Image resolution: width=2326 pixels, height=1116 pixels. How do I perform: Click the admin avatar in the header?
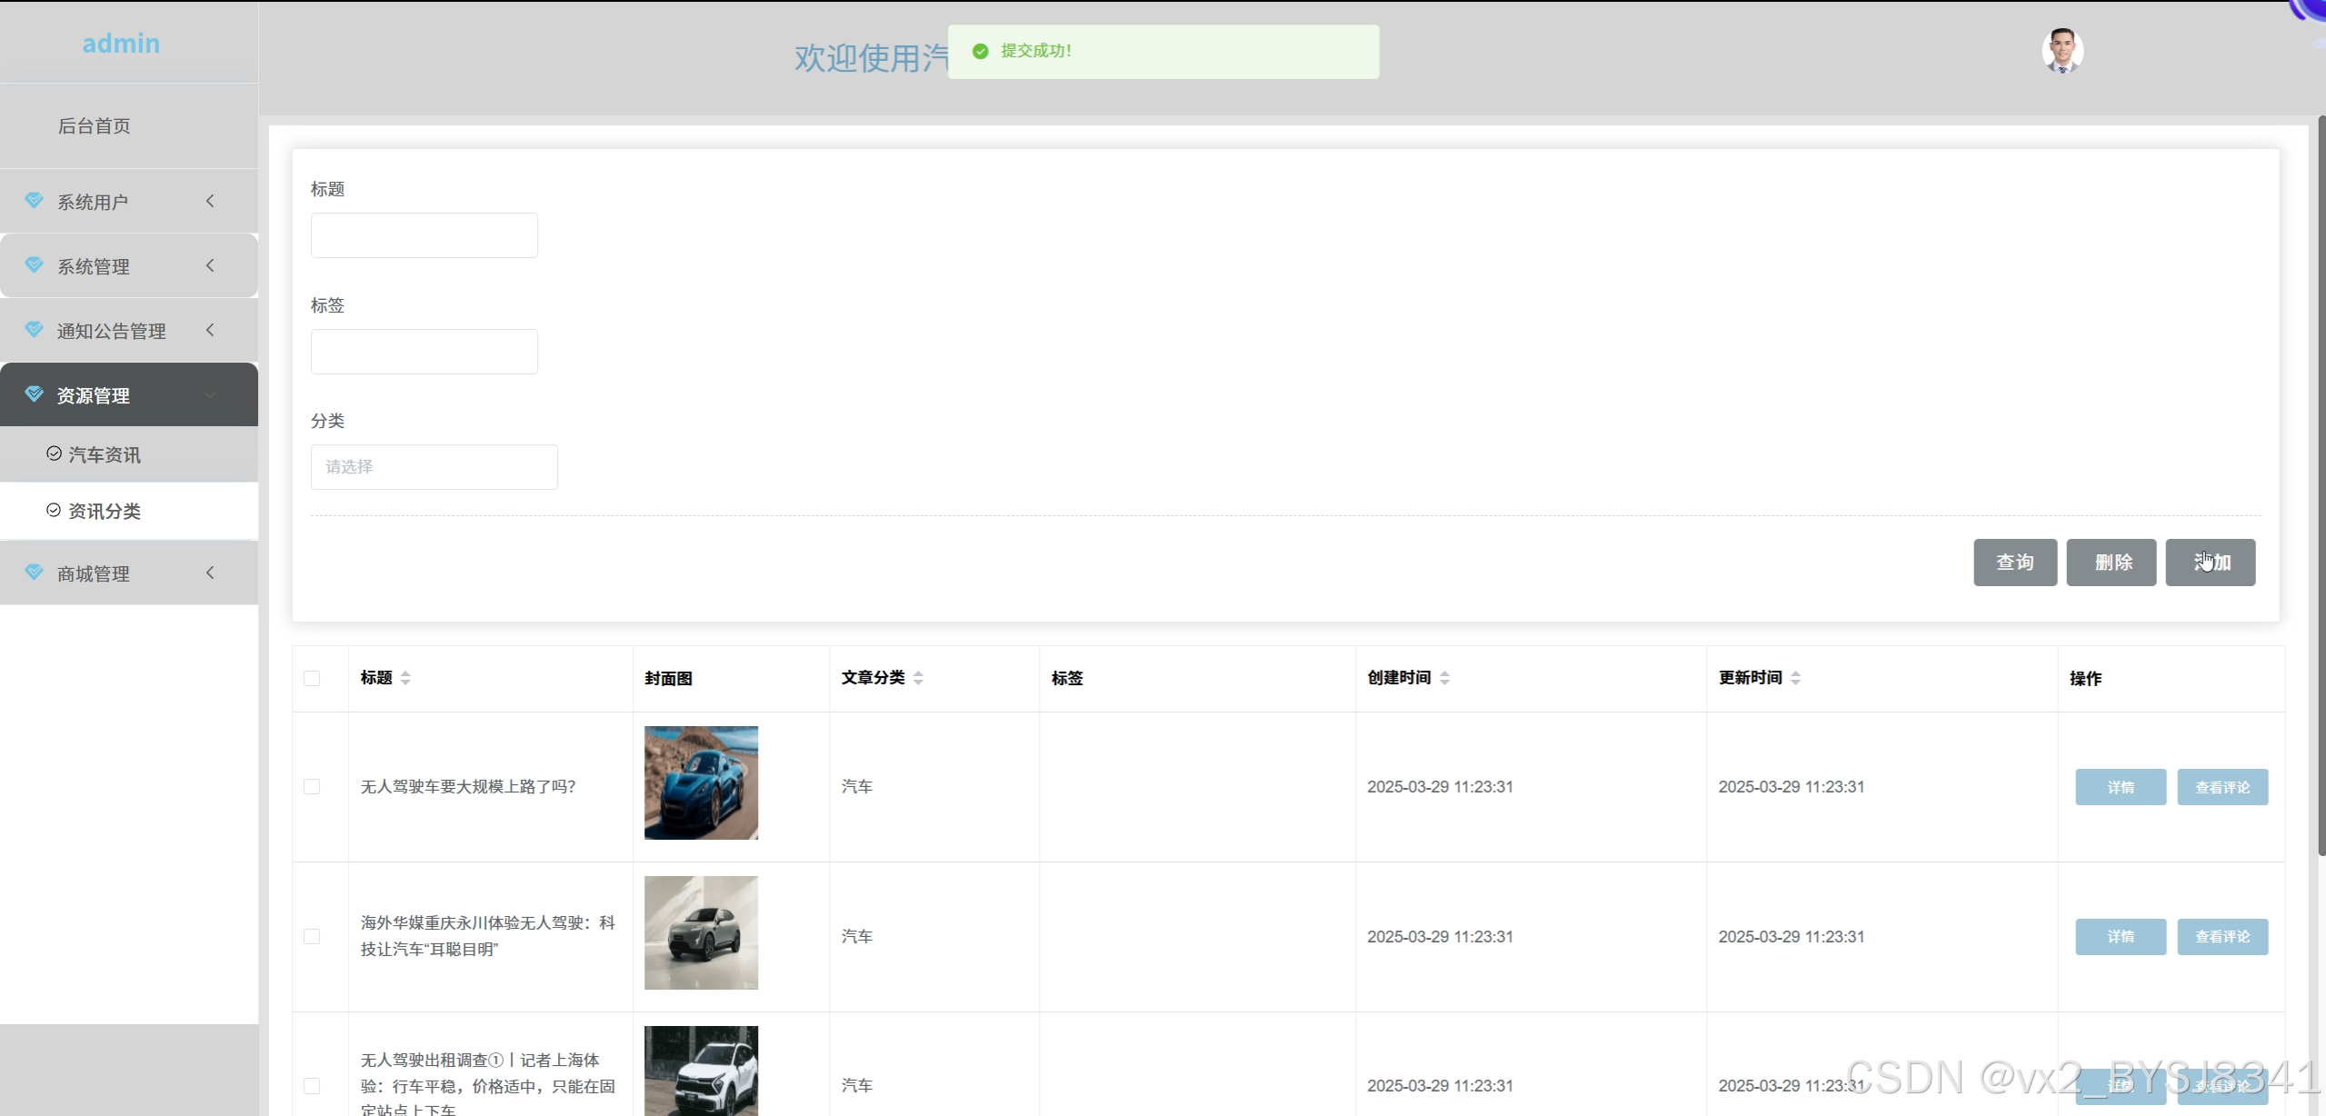(x=2061, y=51)
